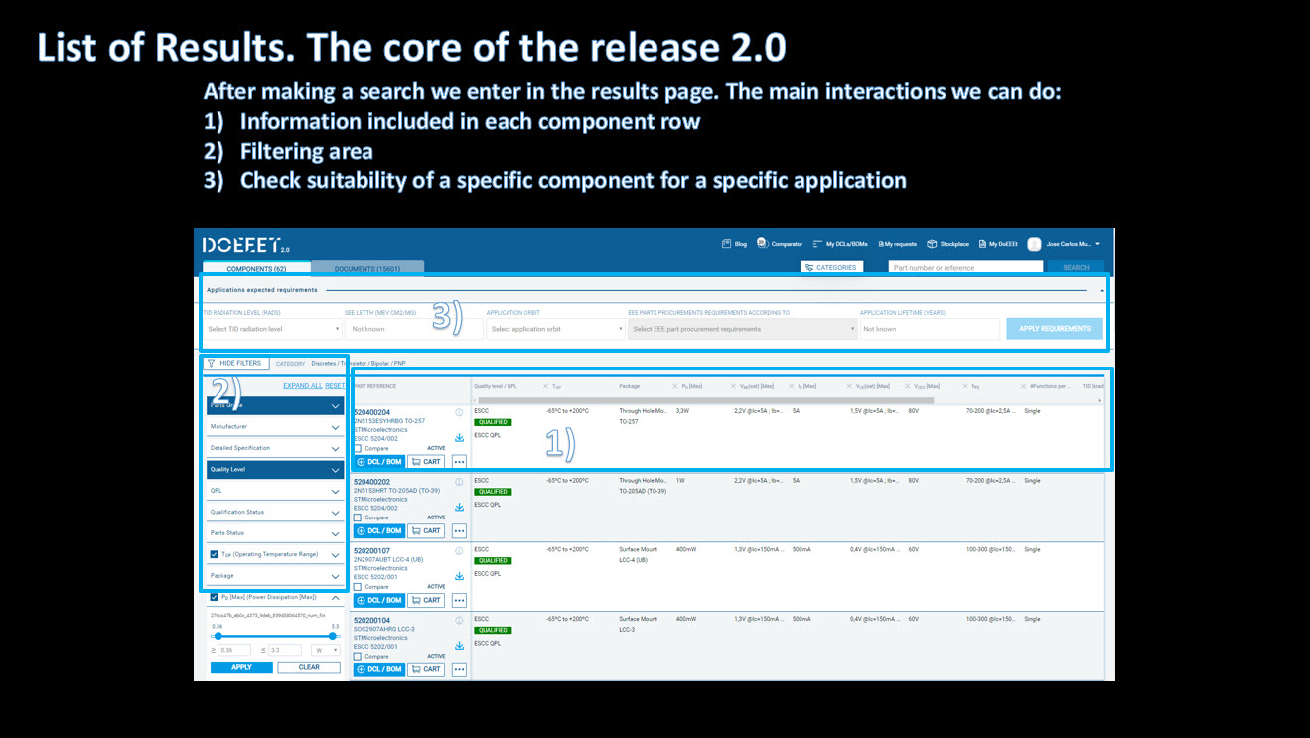Download datasheet for part 520400204
This screenshot has height=738, width=1310.
[x=459, y=438]
